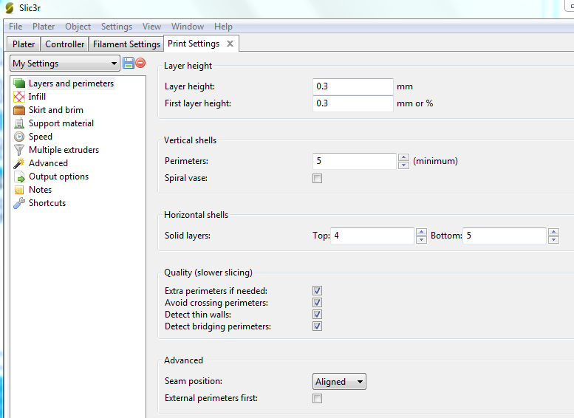Decrease Perimeters with down arrow
This screenshot has height=418, width=574.
[403, 165]
